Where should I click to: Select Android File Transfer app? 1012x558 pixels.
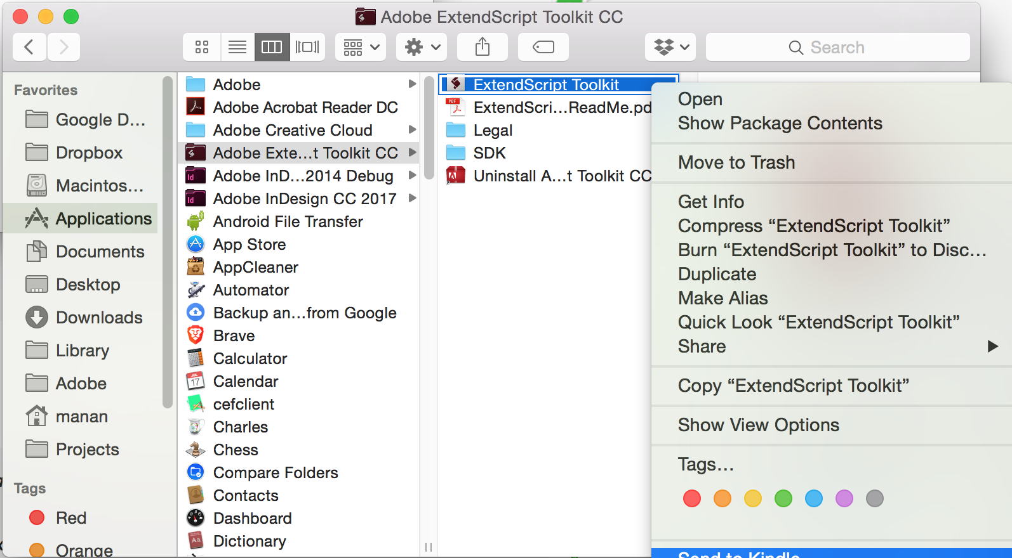pyautogui.click(x=298, y=221)
